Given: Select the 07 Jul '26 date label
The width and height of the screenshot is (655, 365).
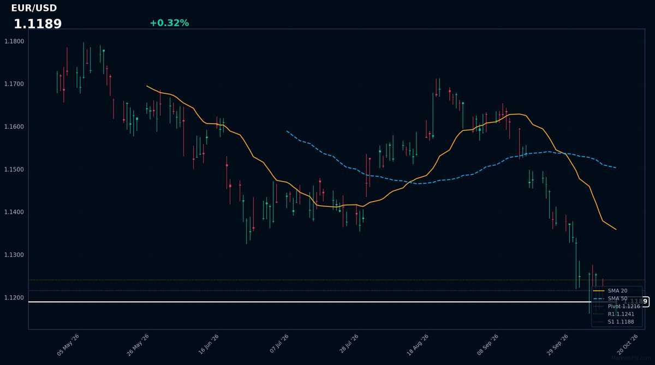Looking at the screenshot, I should [278, 345].
